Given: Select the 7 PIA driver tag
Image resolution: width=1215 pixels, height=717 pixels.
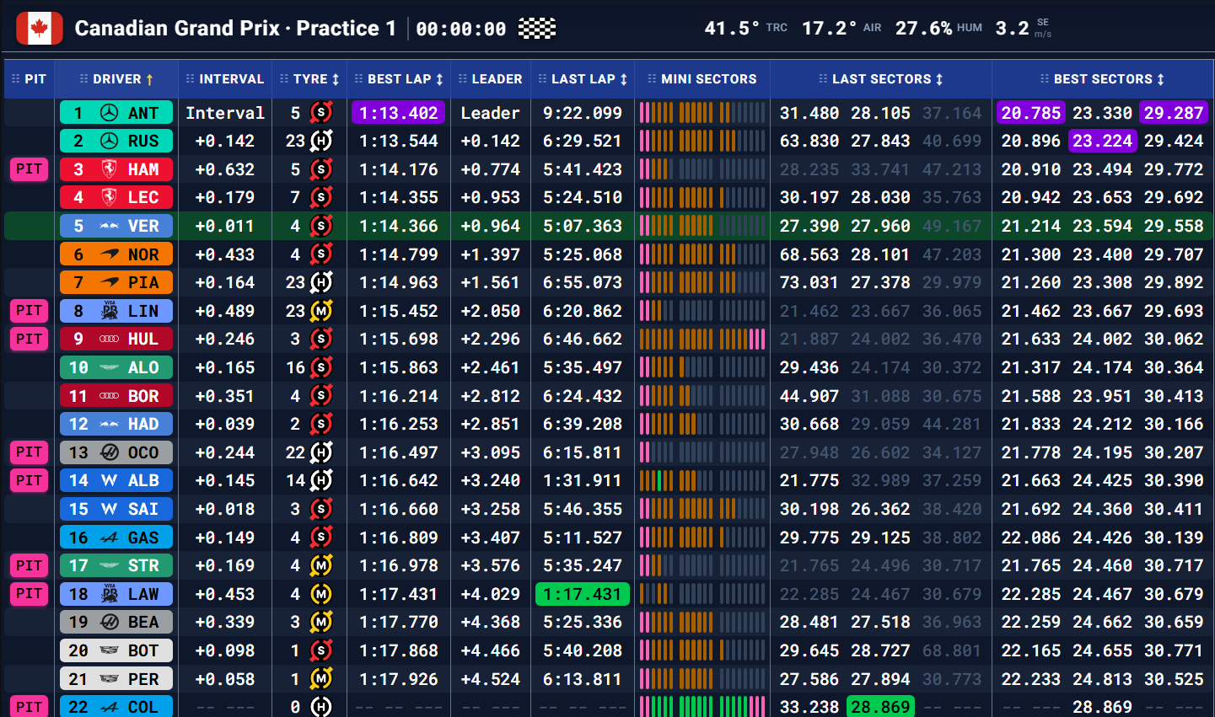Looking at the screenshot, I should (116, 282).
